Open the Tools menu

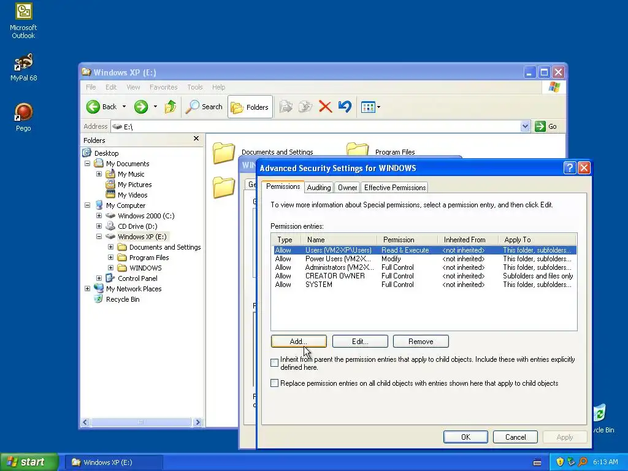(195, 87)
